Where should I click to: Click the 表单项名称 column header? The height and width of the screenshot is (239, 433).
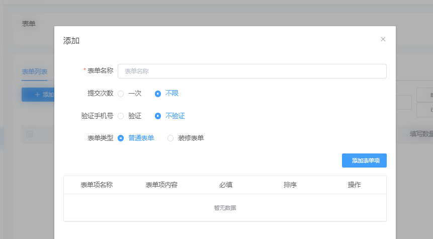click(x=97, y=185)
